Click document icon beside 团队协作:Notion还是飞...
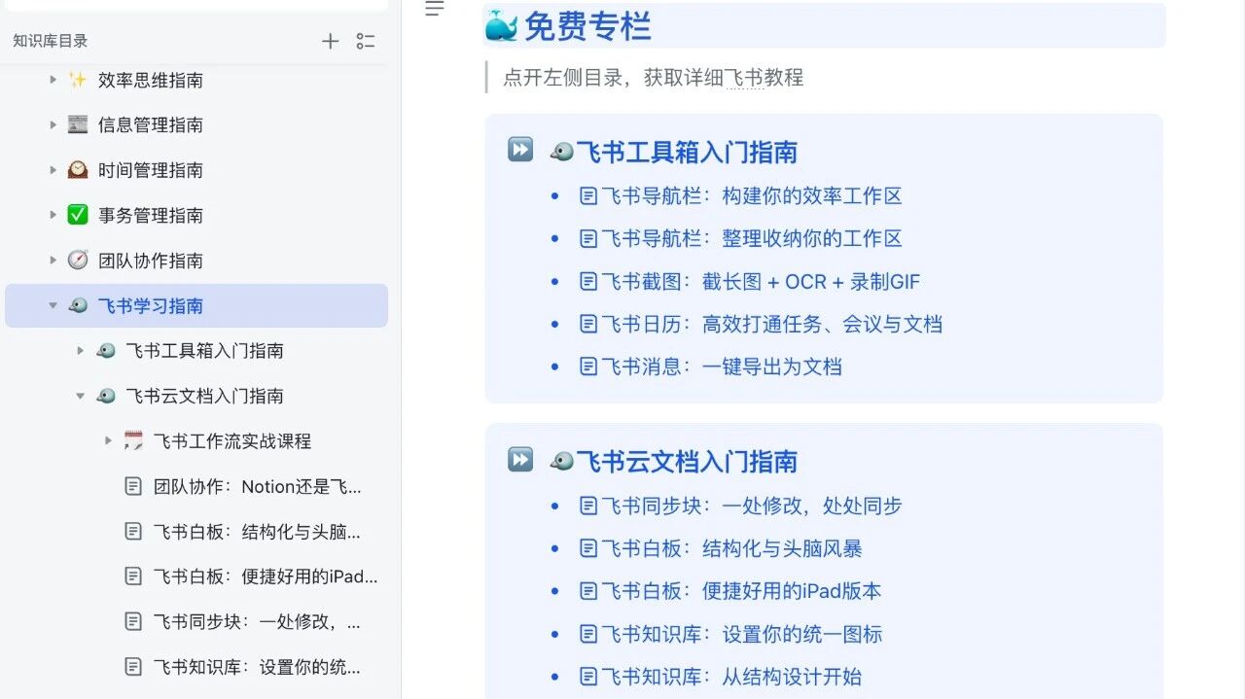The width and height of the screenshot is (1245, 699). coord(133,486)
